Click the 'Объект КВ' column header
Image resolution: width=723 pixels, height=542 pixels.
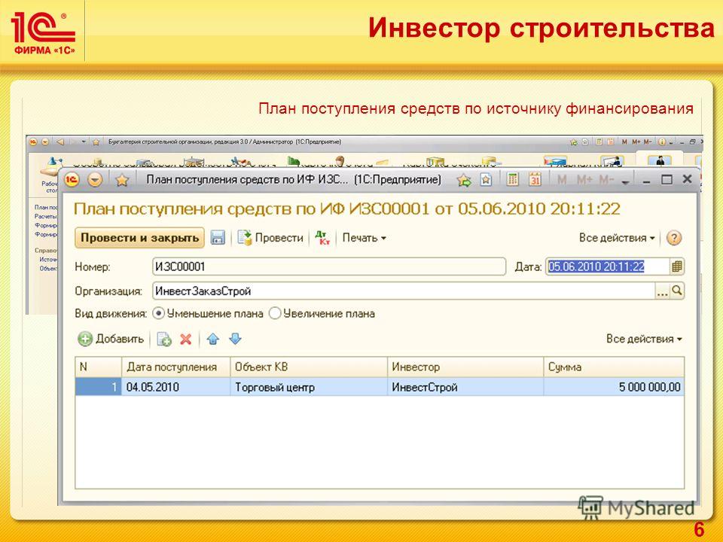309,367
